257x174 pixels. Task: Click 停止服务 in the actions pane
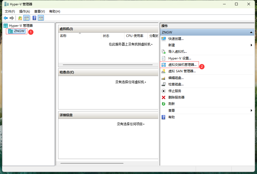175,91
